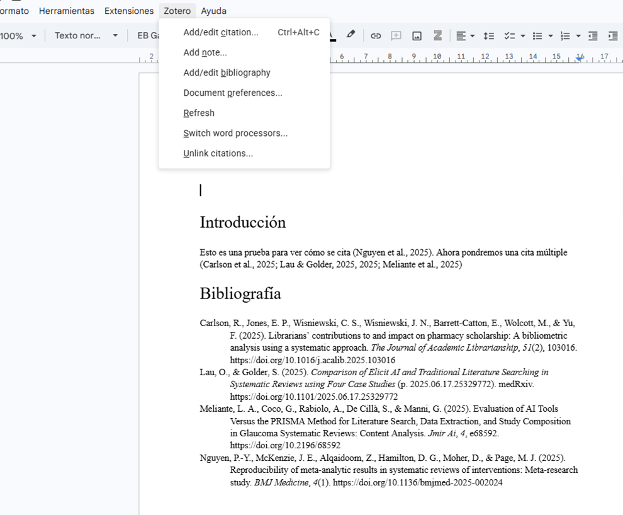The width and height of the screenshot is (623, 515).
Task: Open the paragraph style Texto normal dropdown
Action: click(86, 36)
